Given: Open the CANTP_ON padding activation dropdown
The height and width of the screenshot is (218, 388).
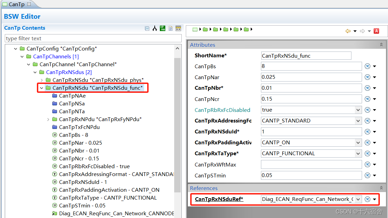Looking at the screenshot, I should [x=358, y=143].
